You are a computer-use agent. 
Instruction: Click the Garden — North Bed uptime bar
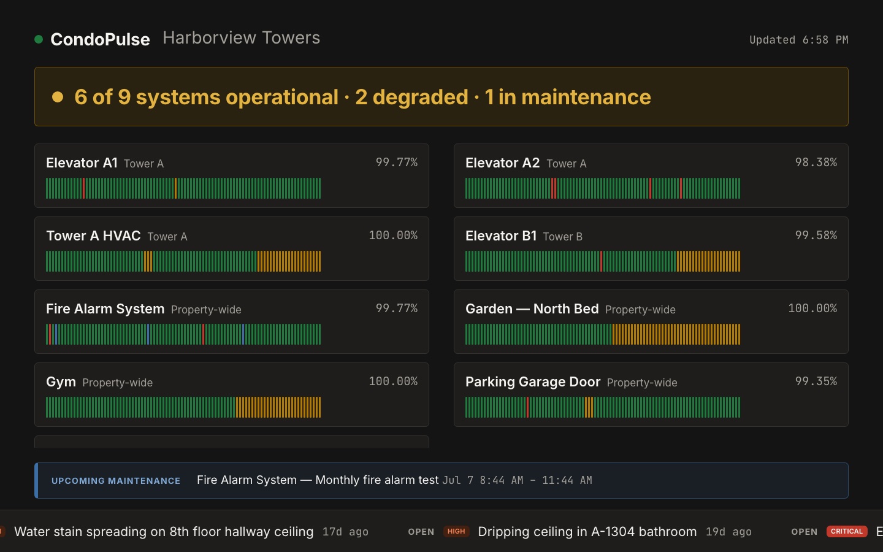(x=603, y=334)
